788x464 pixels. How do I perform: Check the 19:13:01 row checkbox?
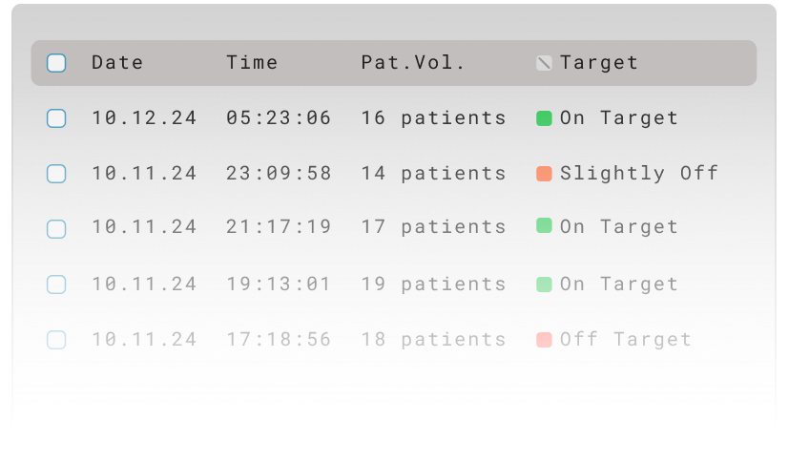pos(56,284)
